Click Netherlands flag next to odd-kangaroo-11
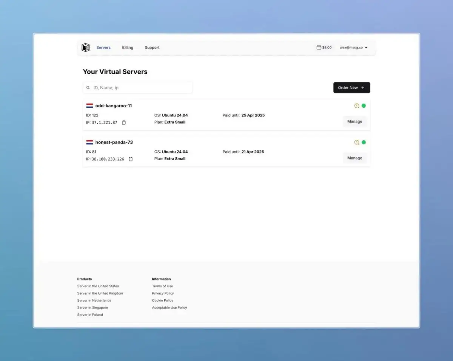This screenshot has width=453, height=361. (89, 106)
